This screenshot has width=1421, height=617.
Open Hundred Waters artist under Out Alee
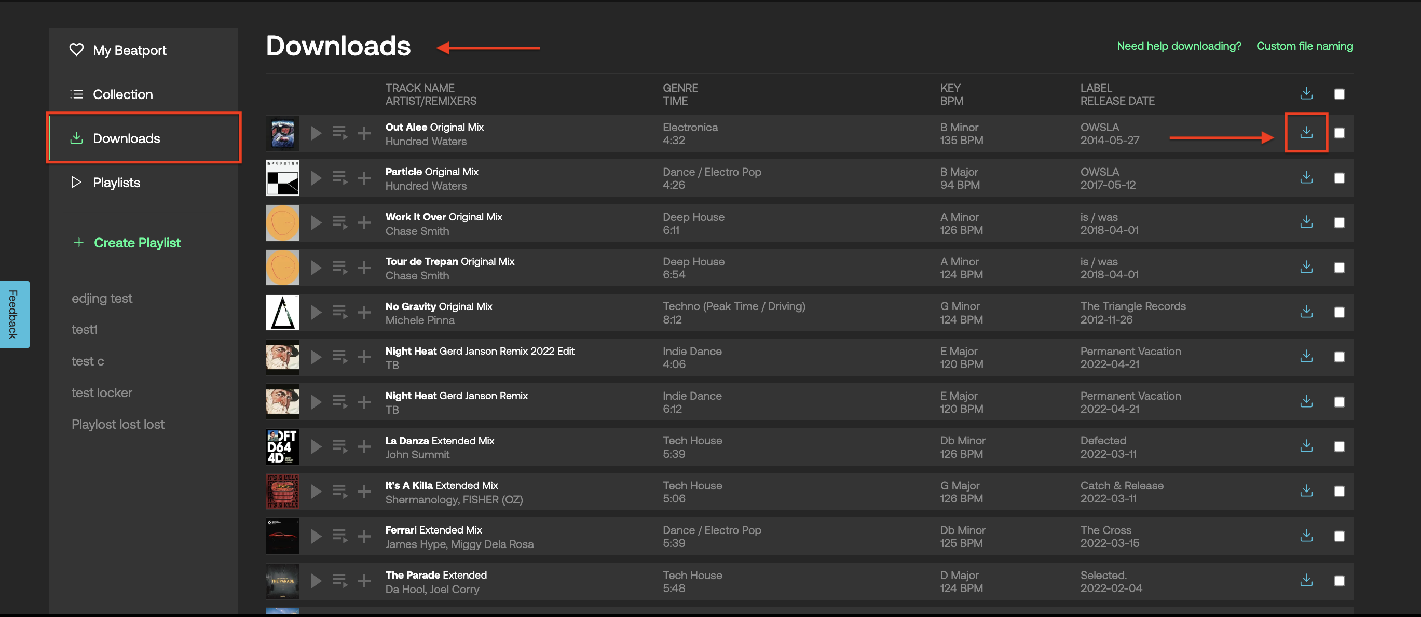(x=426, y=141)
